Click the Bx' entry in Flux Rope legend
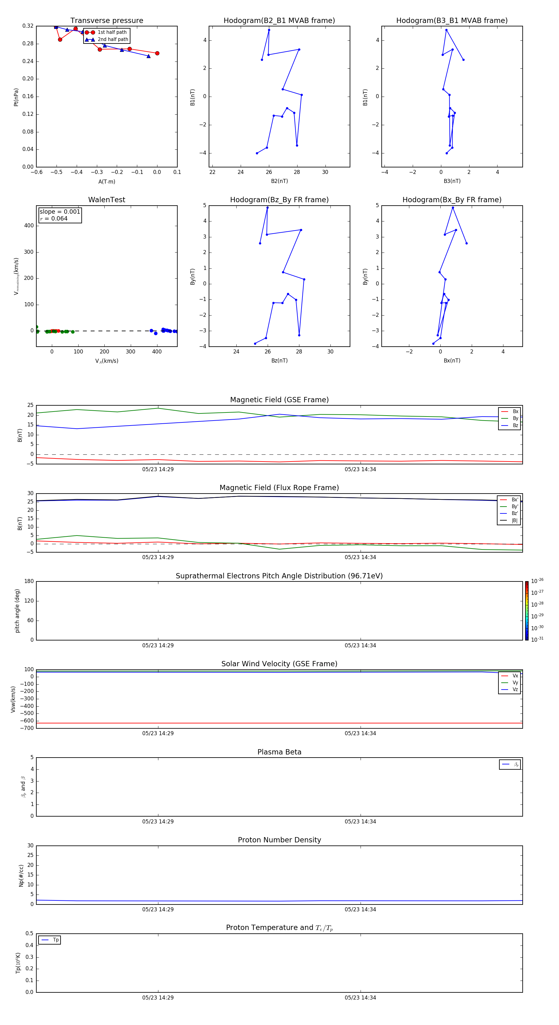 [509, 500]
